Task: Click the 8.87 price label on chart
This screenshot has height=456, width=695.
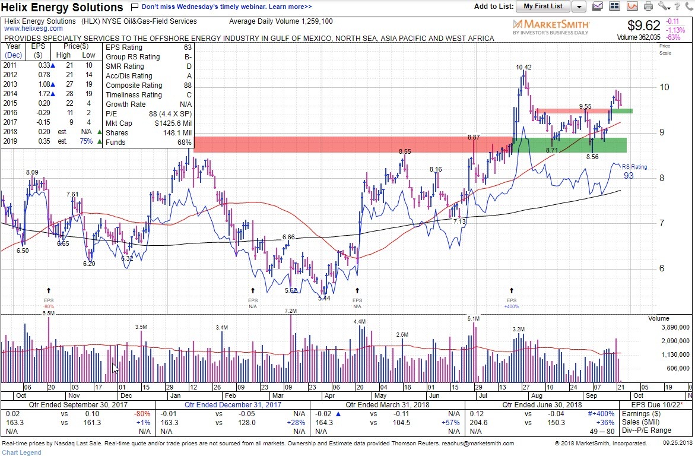Action: [474, 138]
